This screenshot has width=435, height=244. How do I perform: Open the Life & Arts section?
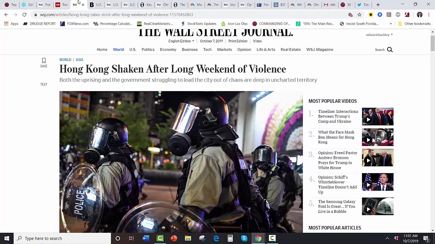[x=266, y=49]
